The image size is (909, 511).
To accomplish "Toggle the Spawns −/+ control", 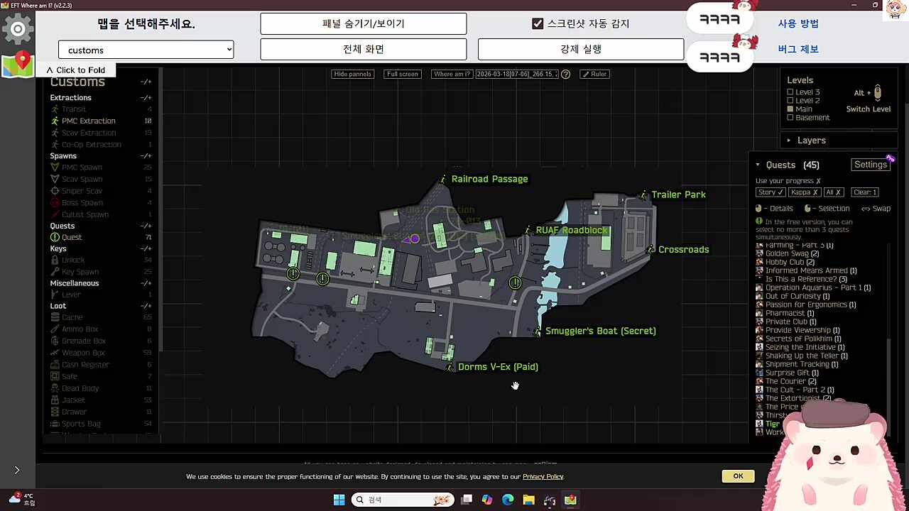I will [x=146, y=156].
